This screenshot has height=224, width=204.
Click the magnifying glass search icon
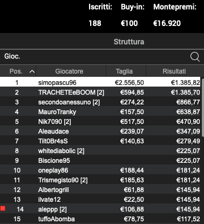(x=195, y=57)
